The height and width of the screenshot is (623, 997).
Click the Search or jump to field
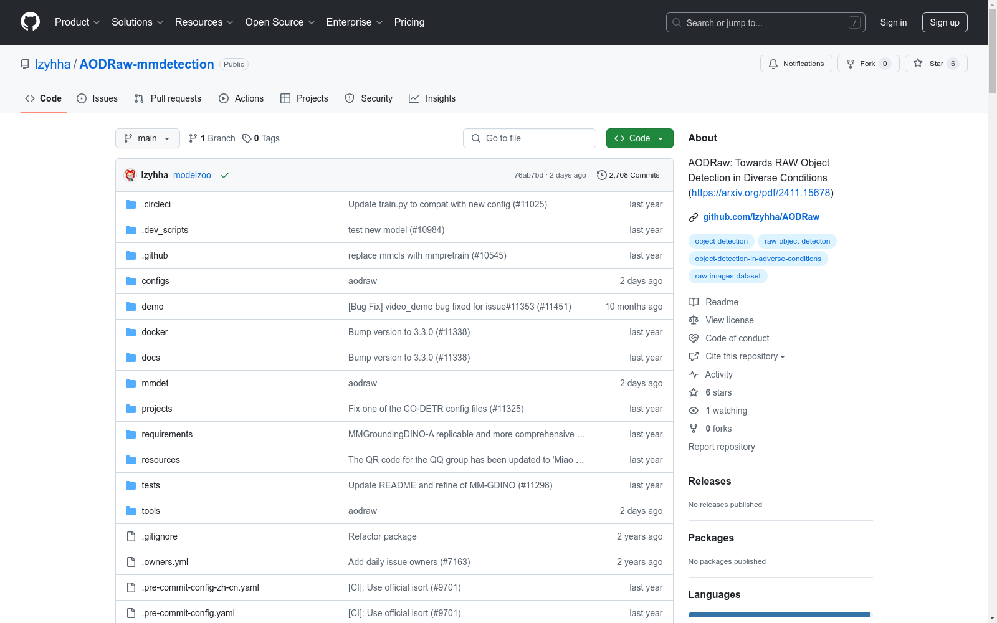point(766,22)
